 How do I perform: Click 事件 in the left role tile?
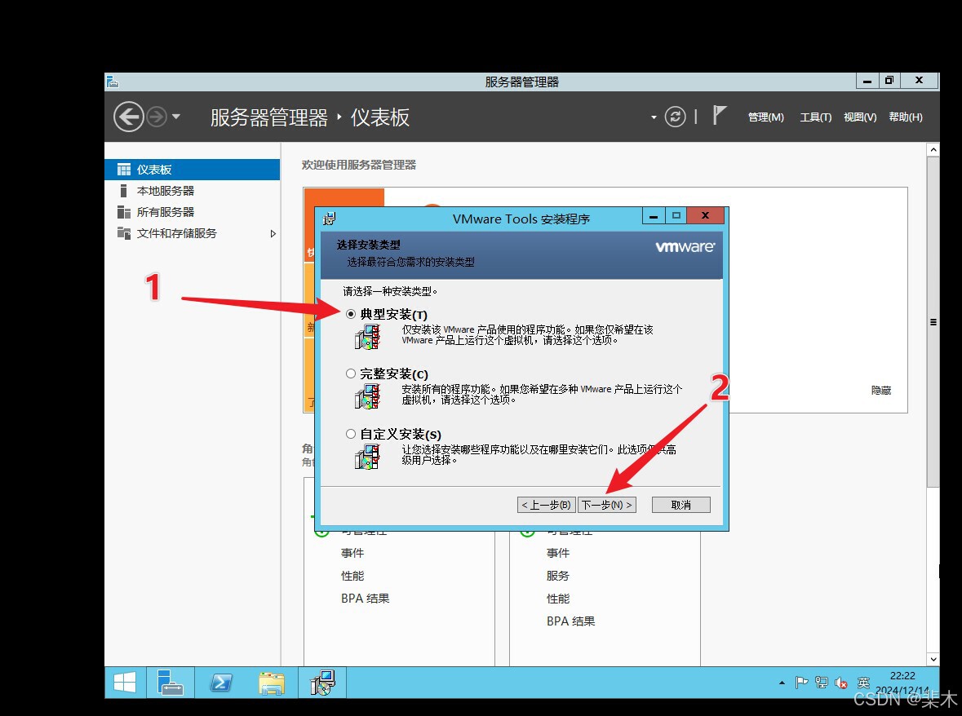click(x=352, y=553)
